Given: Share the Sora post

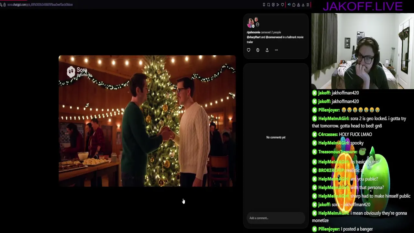Looking at the screenshot, I should coord(267,50).
